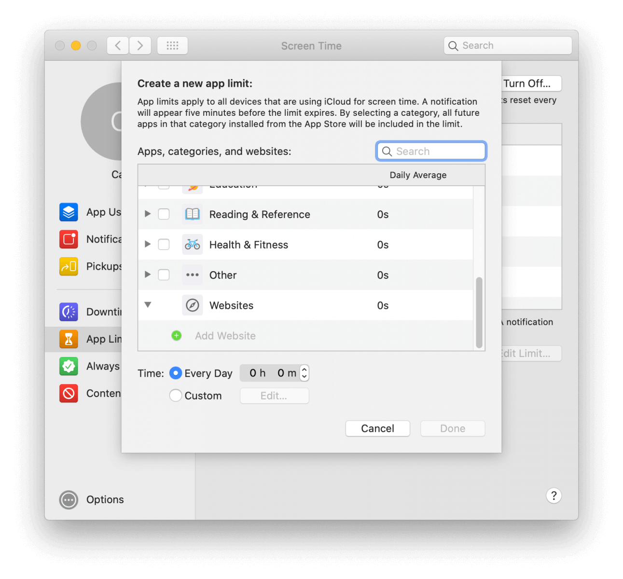Screen dimensions: 623x579
Task: Click the Content & Privacy restriction icon
Action: tap(69, 393)
